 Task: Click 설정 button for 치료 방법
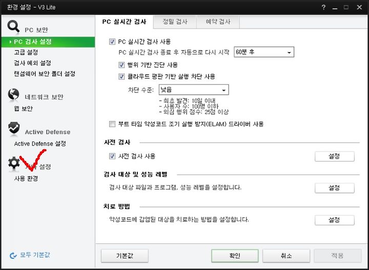[x=334, y=220]
